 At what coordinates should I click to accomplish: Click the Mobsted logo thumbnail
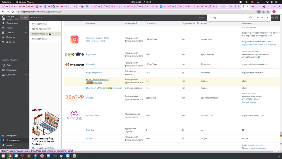pyautogui.click(x=74, y=115)
